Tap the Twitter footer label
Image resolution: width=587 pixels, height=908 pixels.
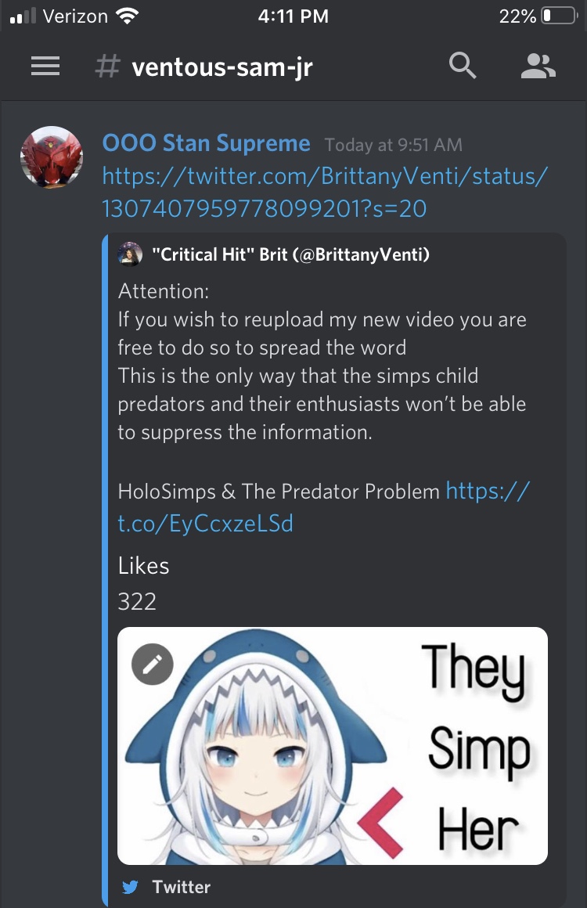tap(182, 887)
